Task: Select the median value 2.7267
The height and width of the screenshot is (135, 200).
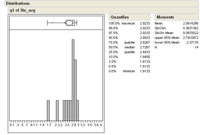Action: click(x=145, y=47)
